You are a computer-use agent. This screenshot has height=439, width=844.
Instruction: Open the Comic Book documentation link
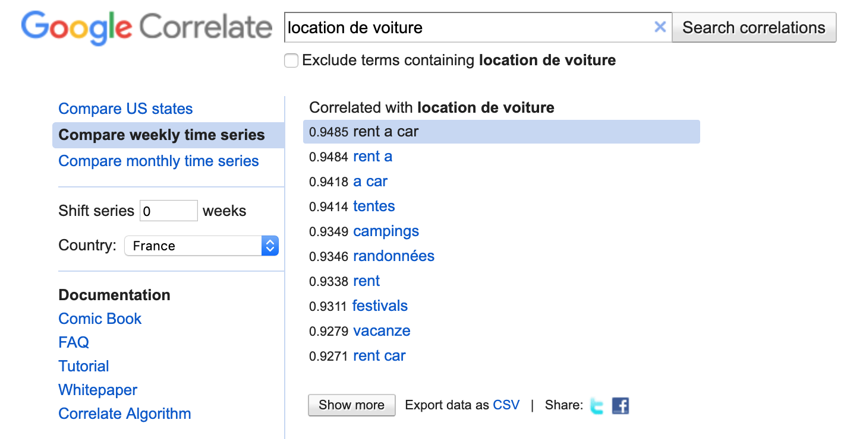tap(100, 319)
